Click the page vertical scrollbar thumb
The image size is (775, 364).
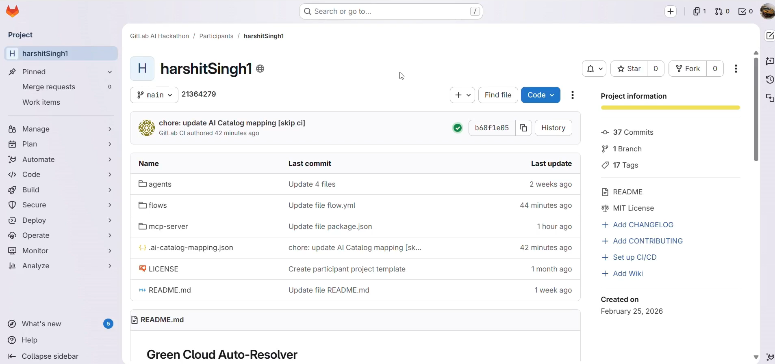756,110
